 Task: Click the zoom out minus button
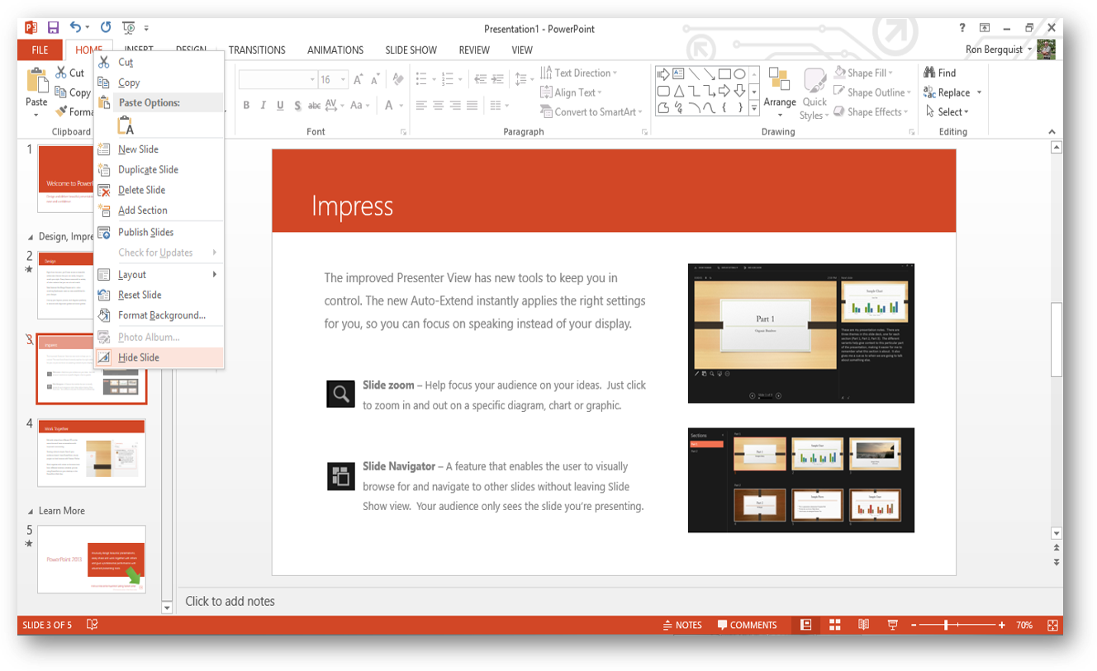(914, 625)
